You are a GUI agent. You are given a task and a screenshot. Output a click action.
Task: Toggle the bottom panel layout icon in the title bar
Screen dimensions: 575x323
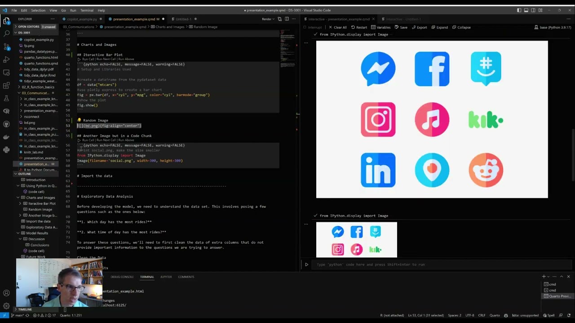coord(526,10)
